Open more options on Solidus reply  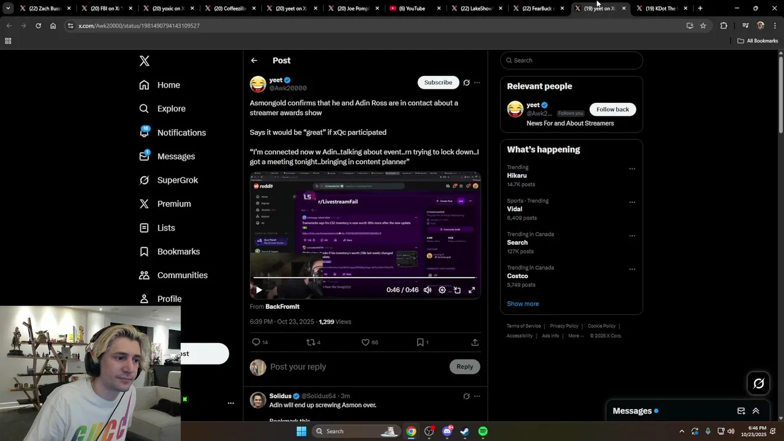coord(477,396)
